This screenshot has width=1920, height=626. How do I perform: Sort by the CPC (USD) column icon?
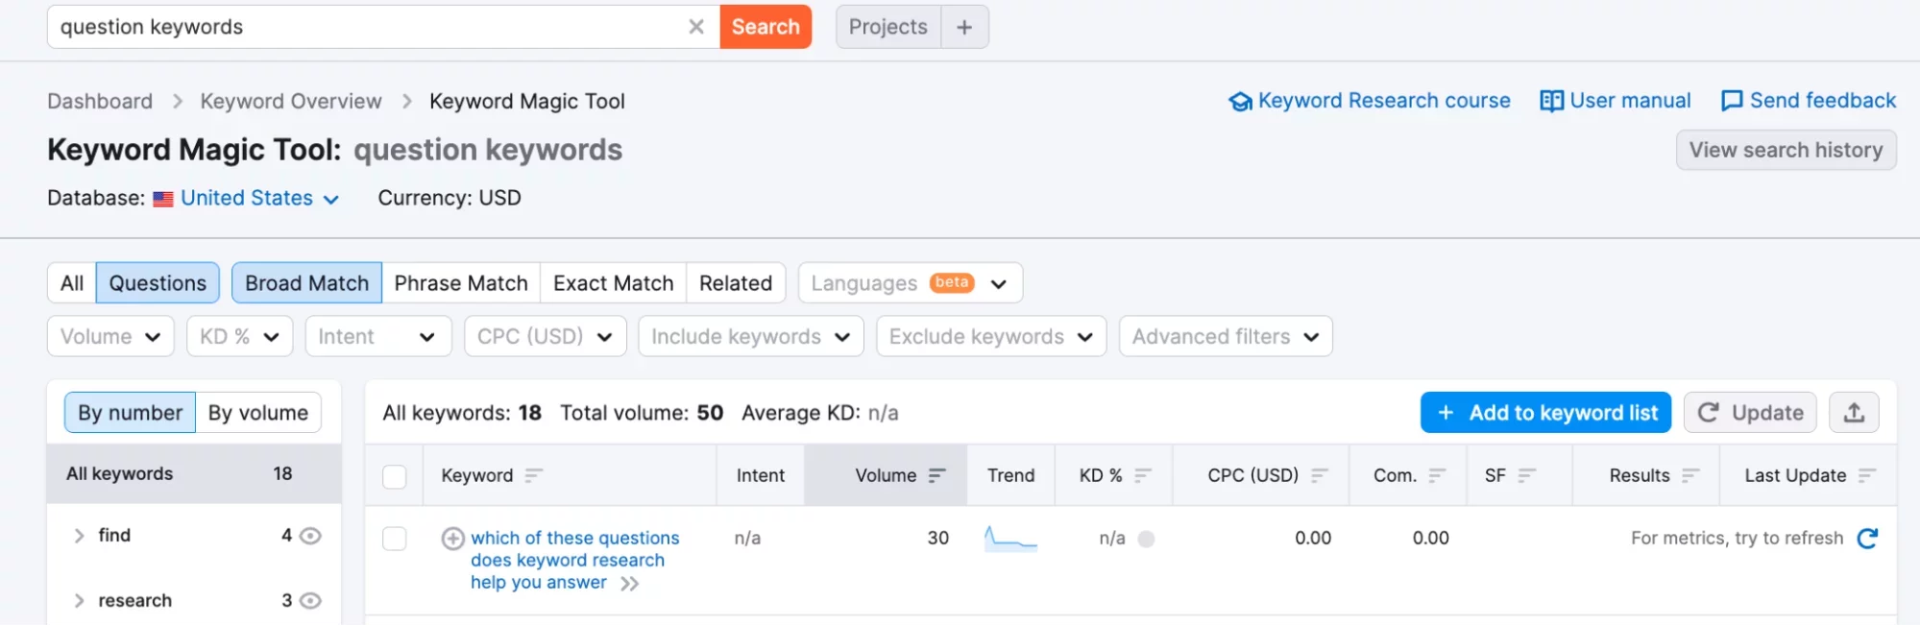coord(1320,475)
